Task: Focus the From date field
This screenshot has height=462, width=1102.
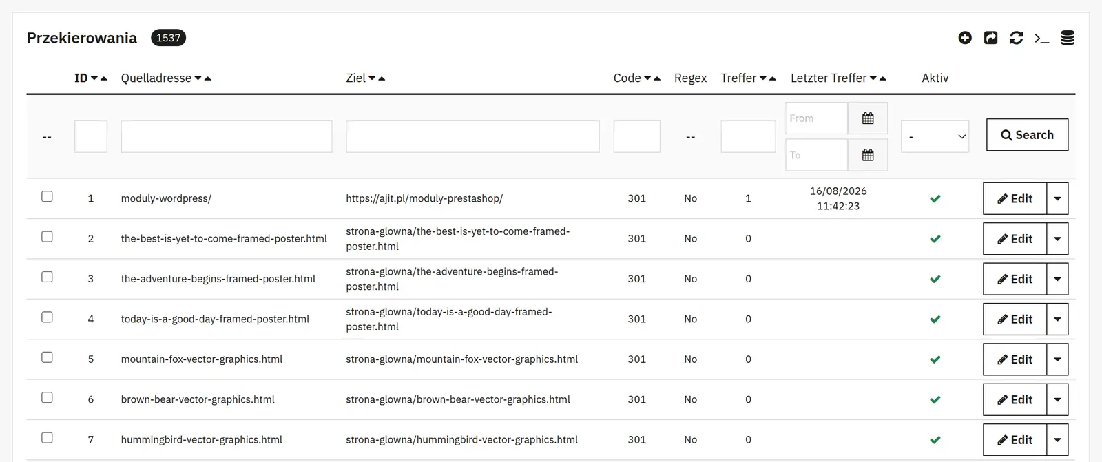Action: [x=817, y=118]
